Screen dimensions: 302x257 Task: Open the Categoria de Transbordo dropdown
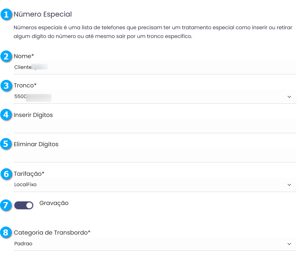tap(155, 244)
